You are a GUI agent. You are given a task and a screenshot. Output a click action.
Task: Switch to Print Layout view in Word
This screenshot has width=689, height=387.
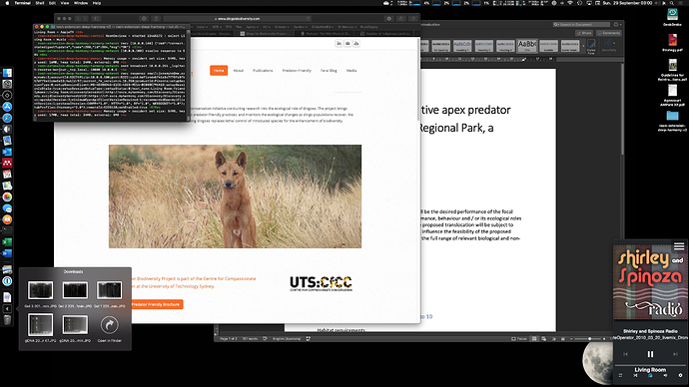tap(534, 339)
